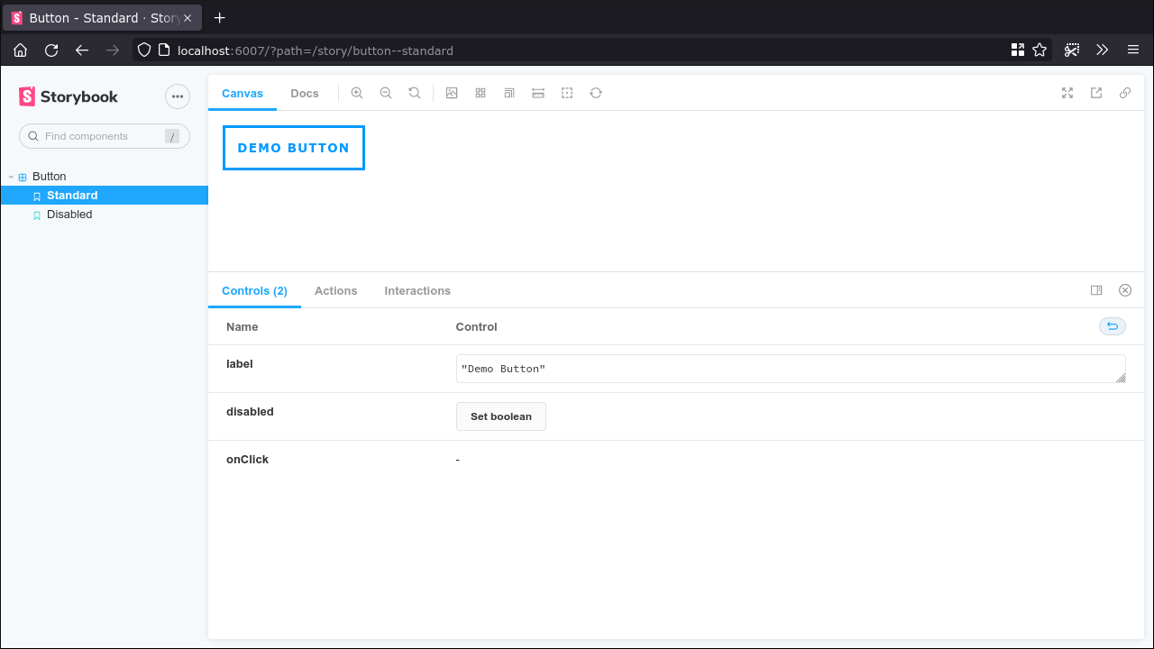Screen dimensions: 1154x649
Task: Open the viewport size selector
Action: [x=509, y=93]
